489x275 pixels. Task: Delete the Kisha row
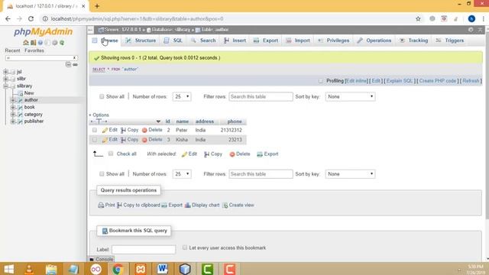click(152, 140)
